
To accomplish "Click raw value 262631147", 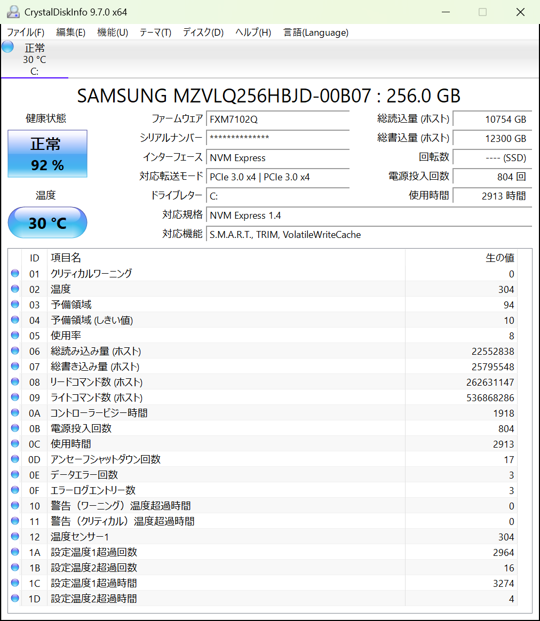I will (x=490, y=382).
